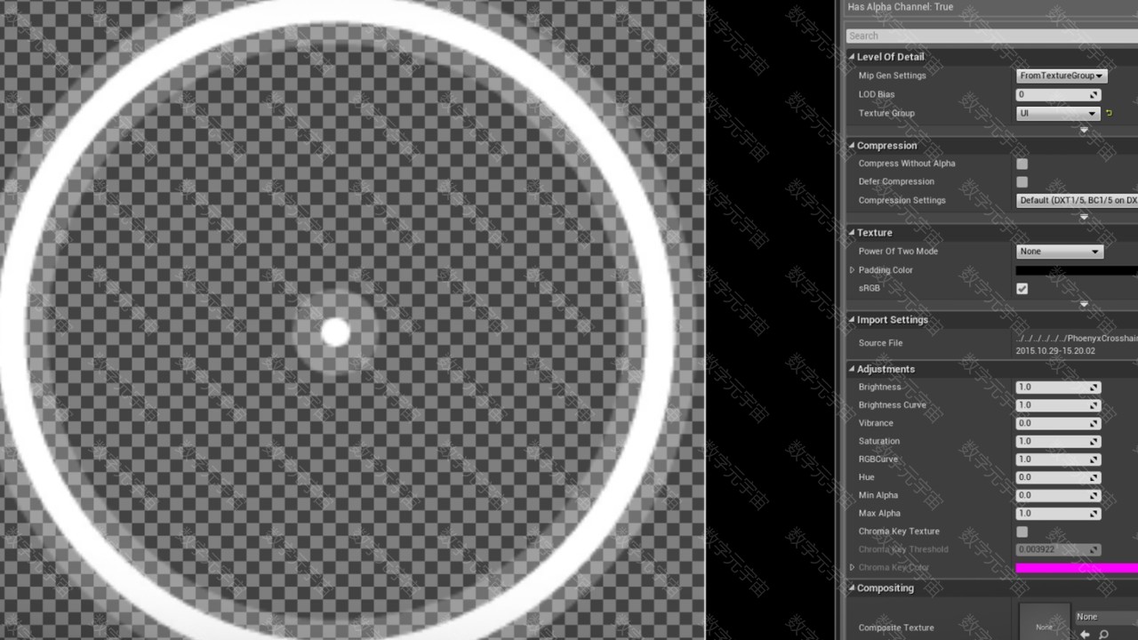Click the Use Selected Asset arrow icon
Screen dimensions: 1138x640
[1085, 634]
